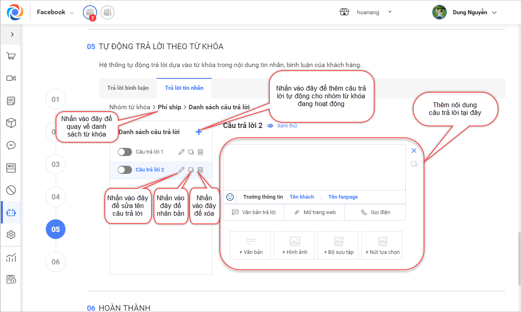Switch to Trả lời bình luận tab
This screenshot has height=312, width=522.
[128, 88]
